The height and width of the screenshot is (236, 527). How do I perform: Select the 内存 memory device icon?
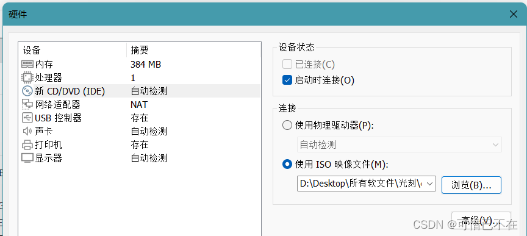coord(27,64)
